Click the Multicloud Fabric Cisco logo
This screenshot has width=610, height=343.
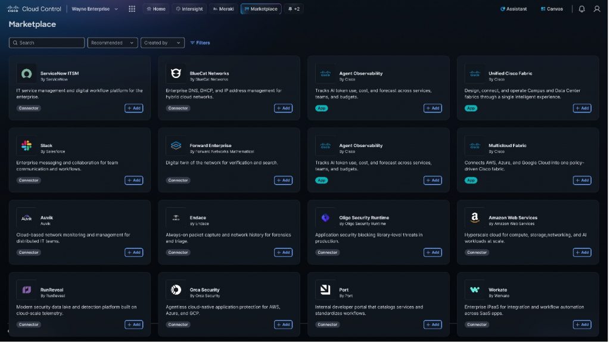click(x=476, y=146)
